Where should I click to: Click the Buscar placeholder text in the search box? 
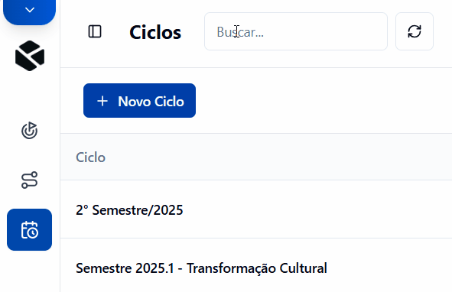point(240,32)
